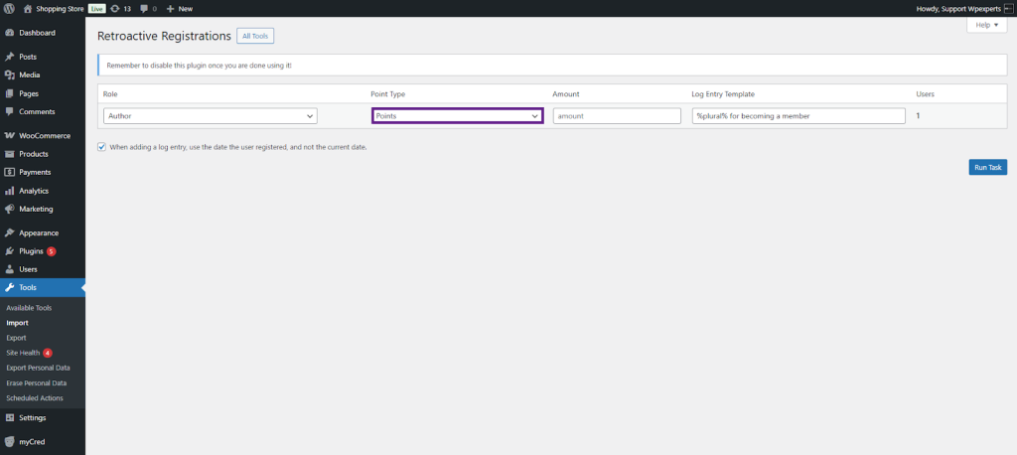The height and width of the screenshot is (455, 1017).
Task: Open Scheduled Actions in Tools submenu
Action: [35, 398]
